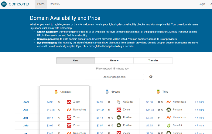This screenshot has height=134, width=212.
Task: Select the New pricing tab
Action: coord(75,60)
